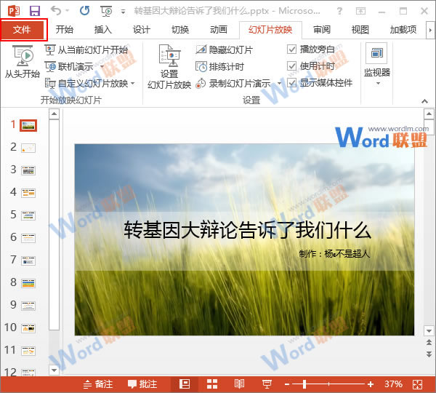Click slide area scroll down arrow

(x=429, y=330)
